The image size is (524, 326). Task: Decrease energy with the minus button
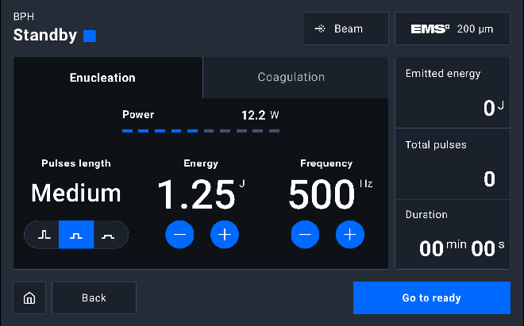pyautogui.click(x=179, y=234)
